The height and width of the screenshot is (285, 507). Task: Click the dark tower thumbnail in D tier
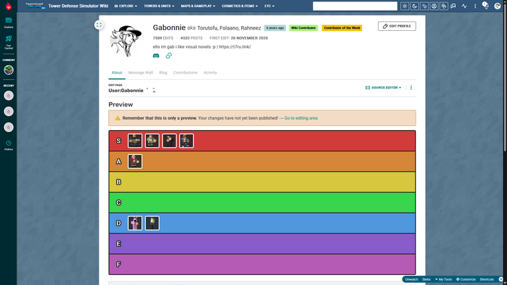point(152,223)
